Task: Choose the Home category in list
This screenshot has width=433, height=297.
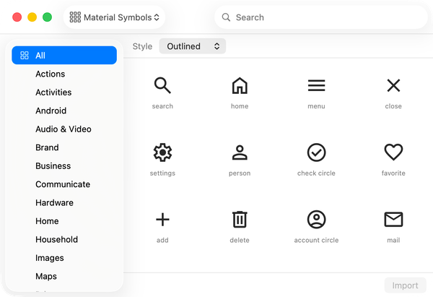Action: (64, 221)
